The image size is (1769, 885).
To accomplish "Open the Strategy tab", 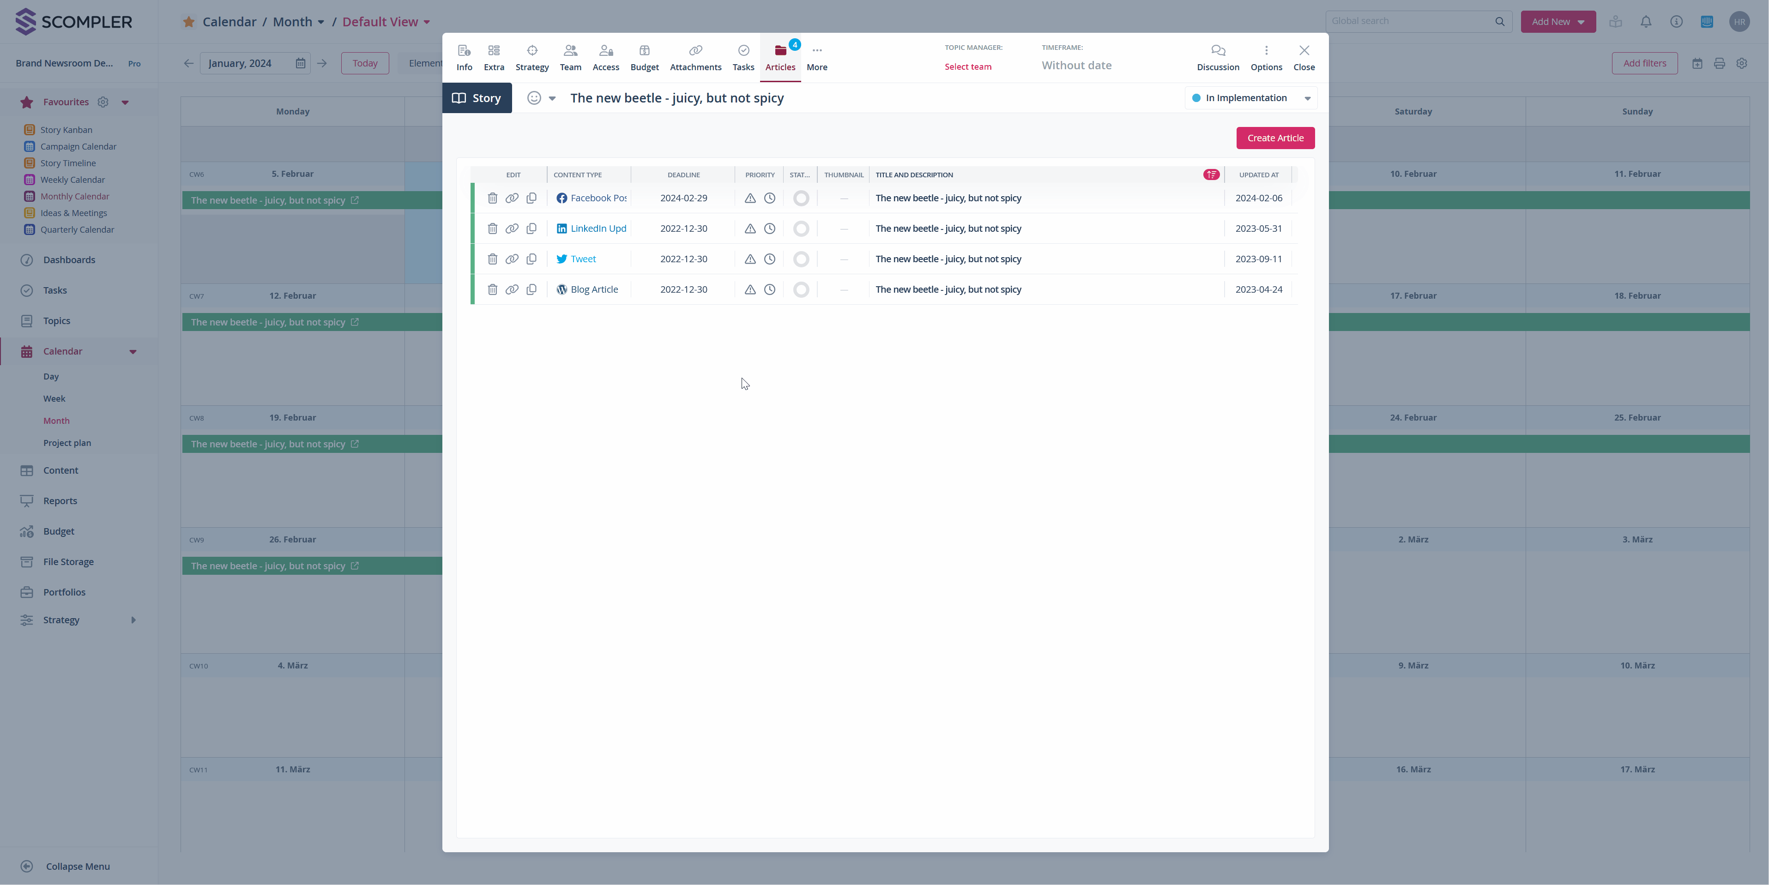I will click(531, 57).
